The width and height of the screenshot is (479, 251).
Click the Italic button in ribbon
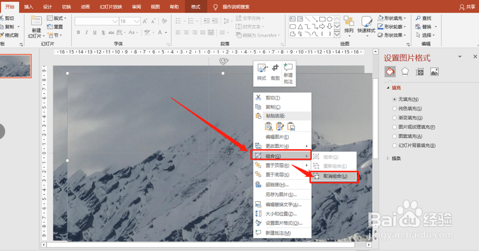[87, 33]
